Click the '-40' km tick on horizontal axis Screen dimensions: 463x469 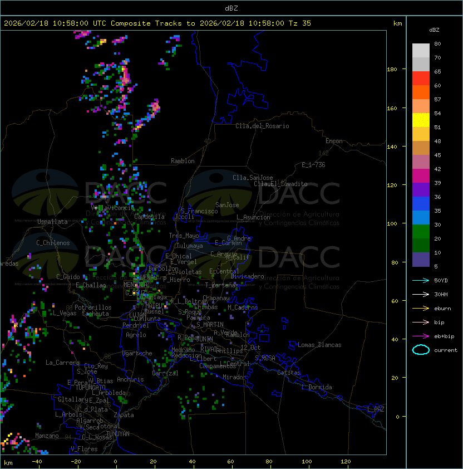pos(37,462)
